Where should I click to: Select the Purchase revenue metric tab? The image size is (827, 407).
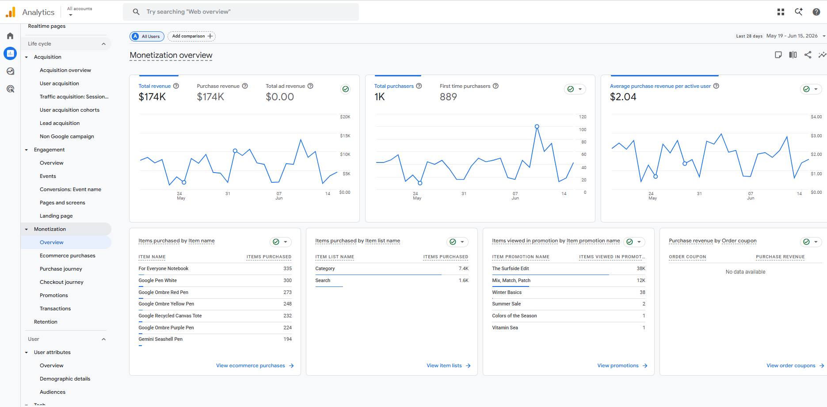[222, 92]
